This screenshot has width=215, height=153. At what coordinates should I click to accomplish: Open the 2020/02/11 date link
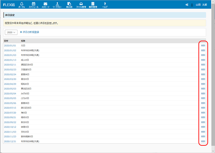coord(10,65)
